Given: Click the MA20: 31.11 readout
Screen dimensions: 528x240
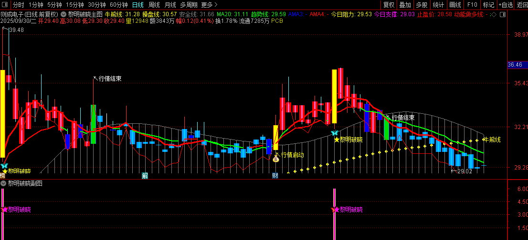Looking at the screenshot, I should coord(232,14).
